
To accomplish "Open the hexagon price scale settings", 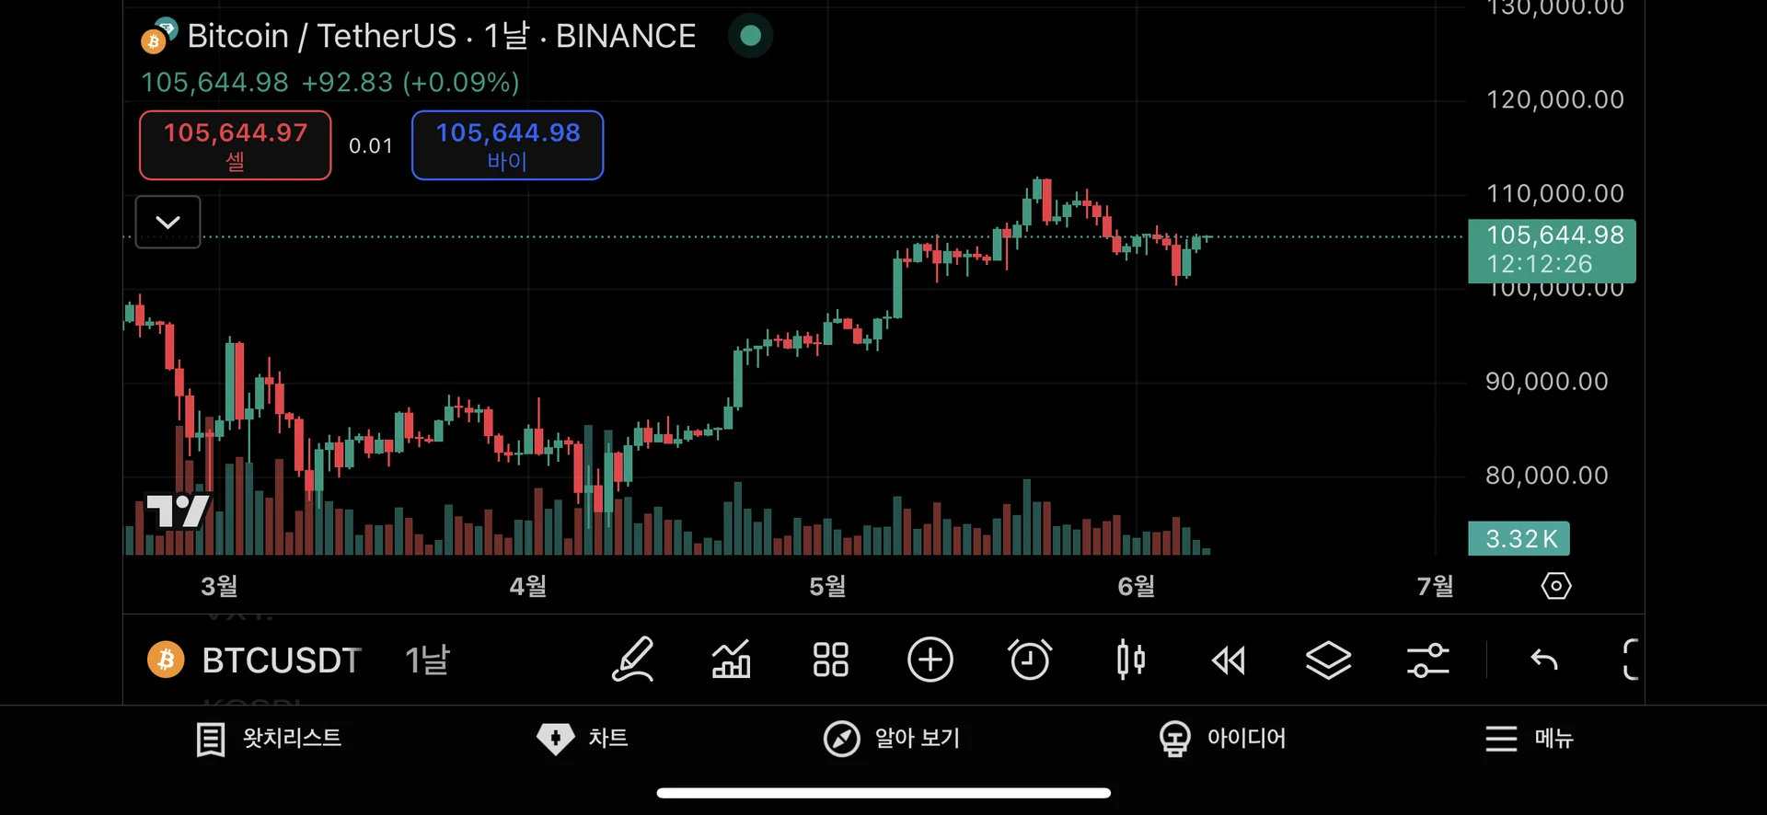I will click(1556, 586).
